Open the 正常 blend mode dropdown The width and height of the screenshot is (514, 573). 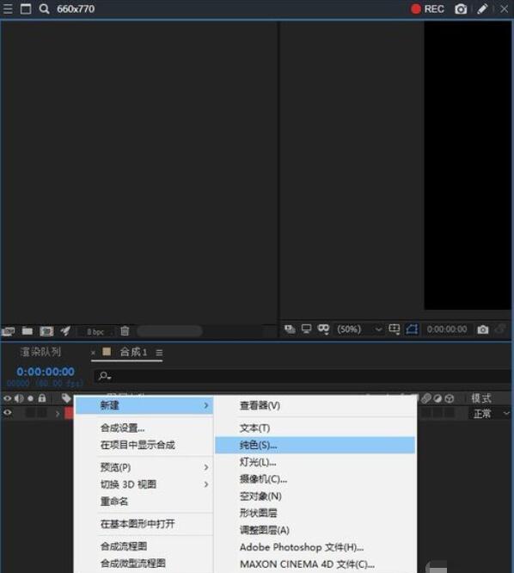click(490, 414)
